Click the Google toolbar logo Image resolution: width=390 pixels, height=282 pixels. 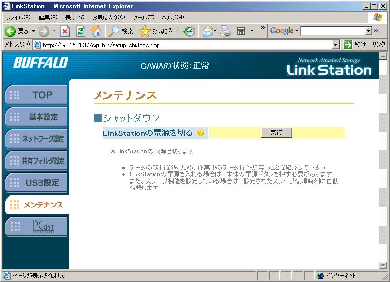point(282,31)
